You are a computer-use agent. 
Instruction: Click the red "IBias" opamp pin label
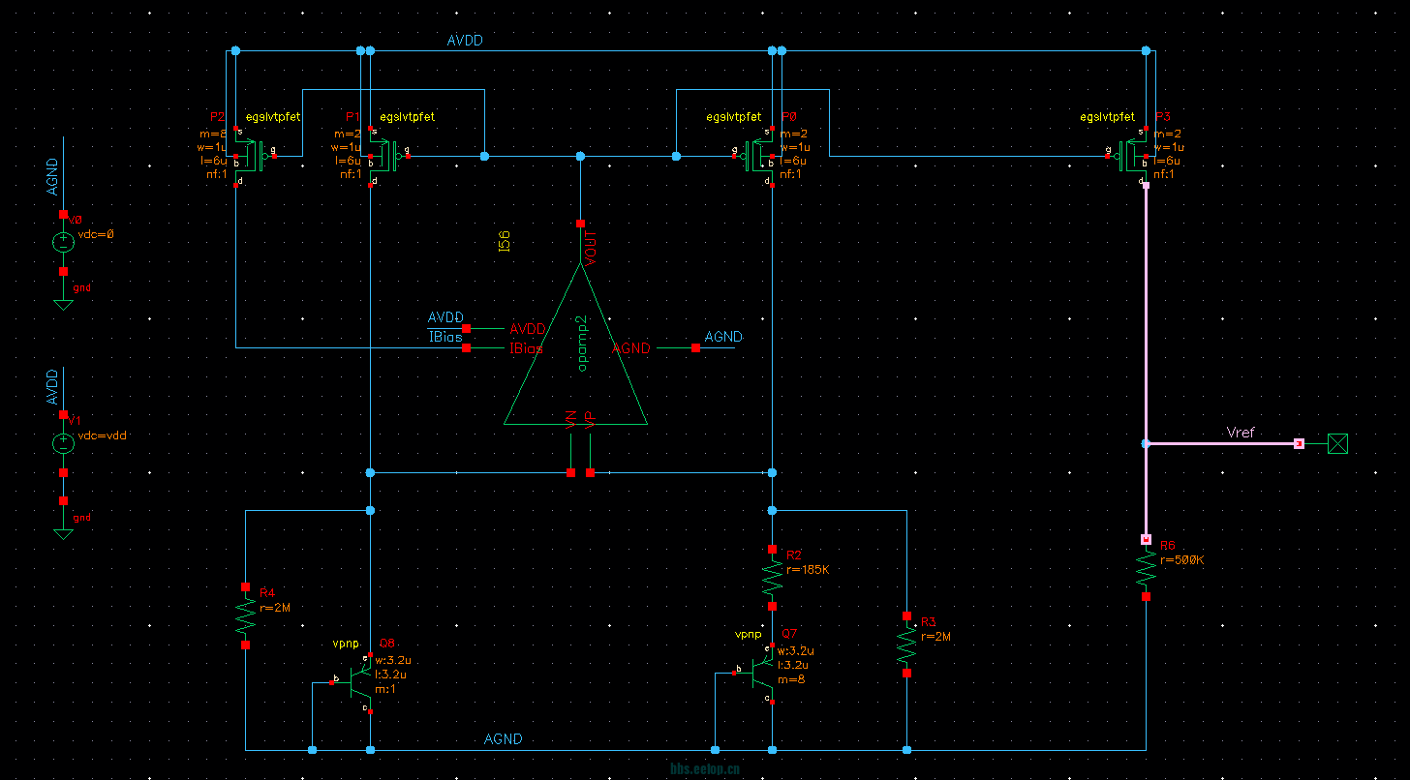[x=526, y=348]
